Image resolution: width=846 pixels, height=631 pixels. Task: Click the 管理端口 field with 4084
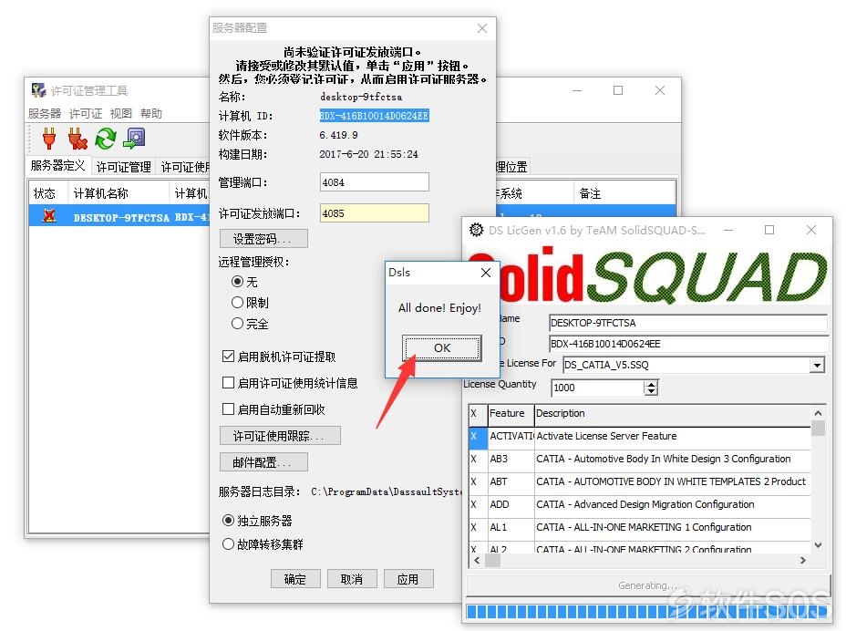(375, 181)
